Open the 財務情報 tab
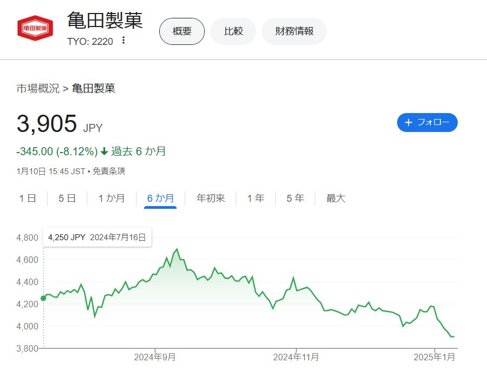This screenshot has width=487, height=370. [294, 31]
